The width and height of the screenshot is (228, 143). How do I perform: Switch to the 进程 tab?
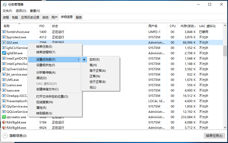click(6, 17)
